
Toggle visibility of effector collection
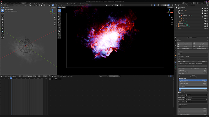(x=204, y=17)
